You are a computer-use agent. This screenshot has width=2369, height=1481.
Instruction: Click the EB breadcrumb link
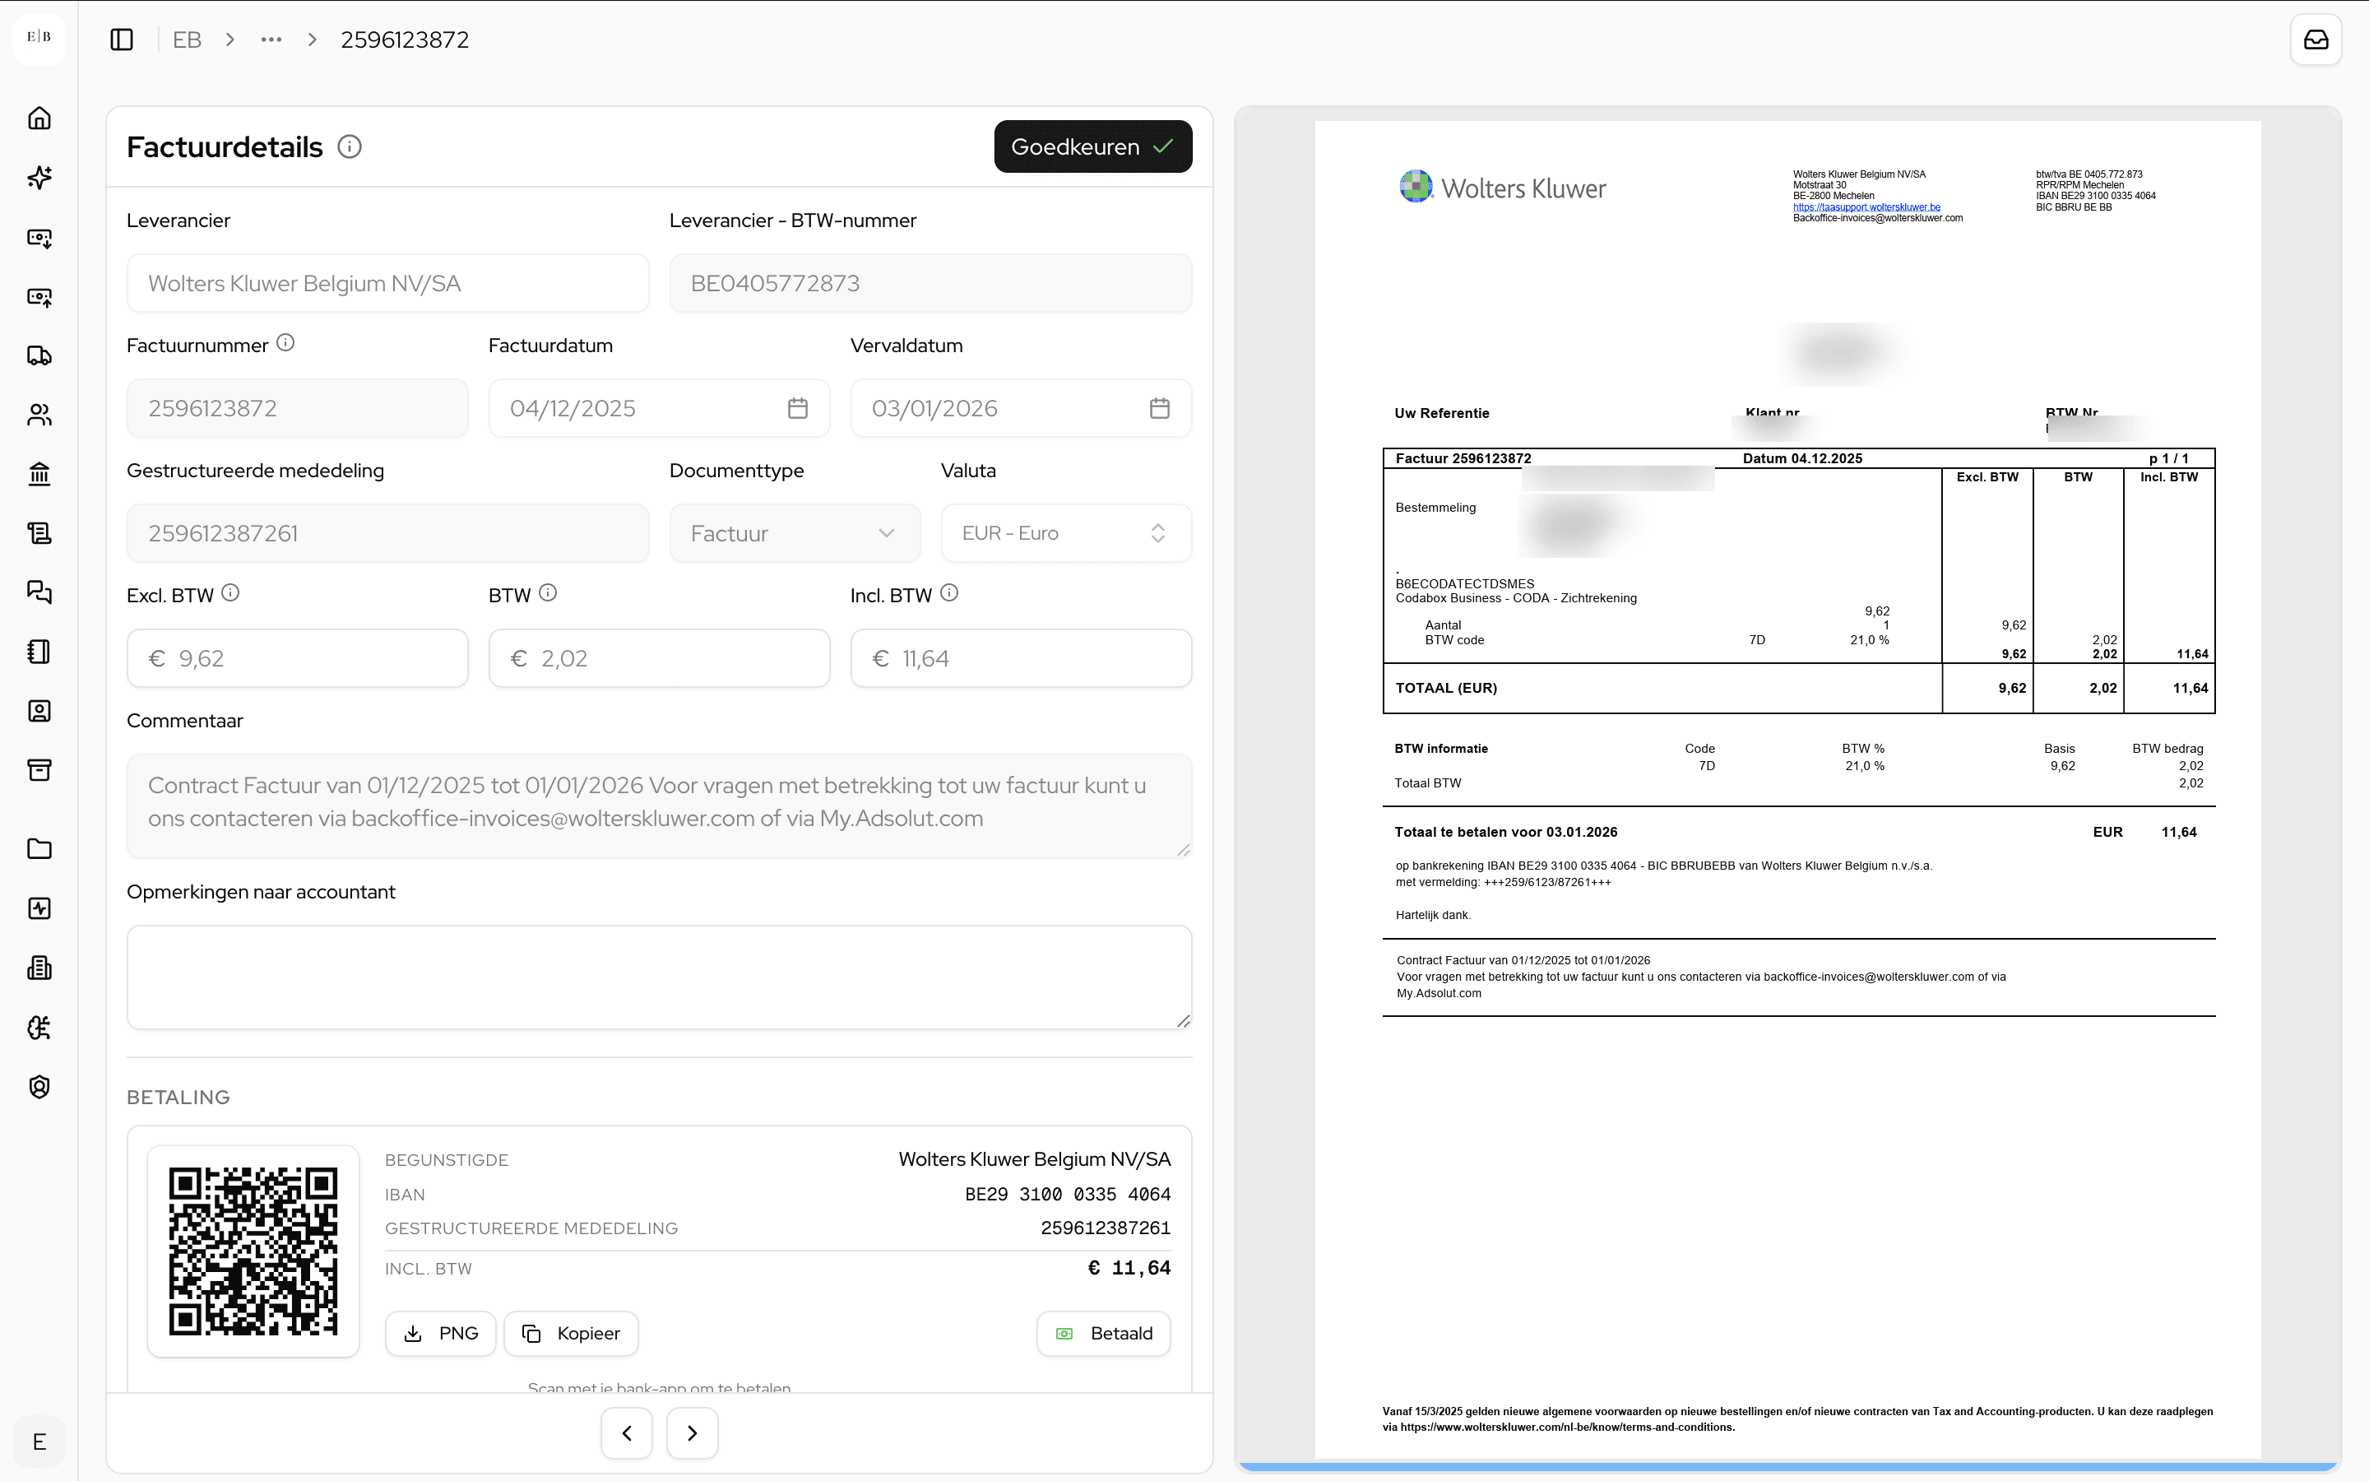187,40
